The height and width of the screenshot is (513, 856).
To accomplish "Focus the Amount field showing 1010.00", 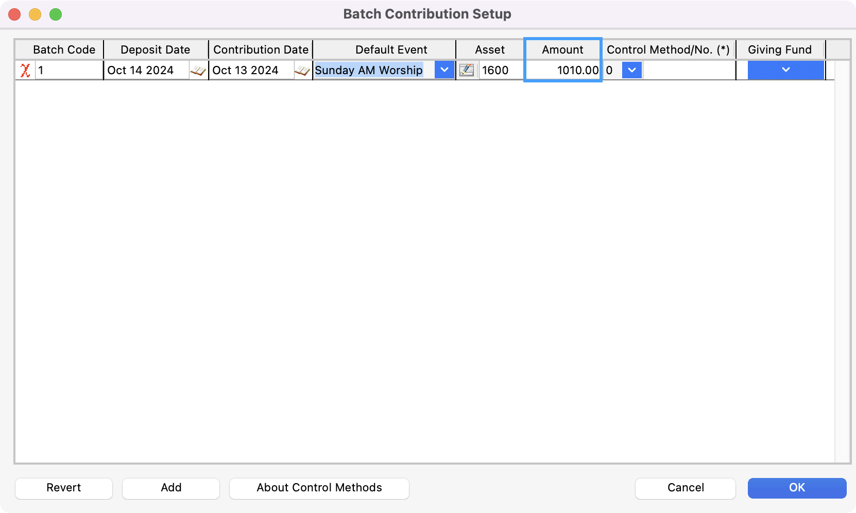I will pyautogui.click(x=563, y=70).
